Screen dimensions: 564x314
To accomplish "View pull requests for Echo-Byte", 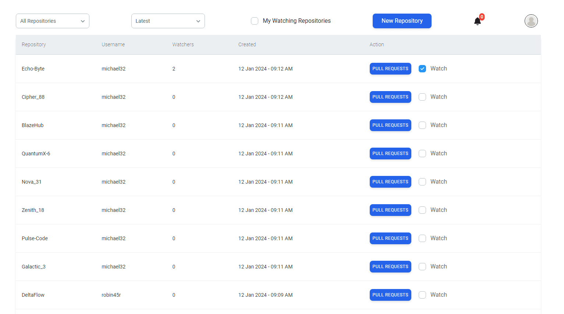I will [x=390, y=68].
